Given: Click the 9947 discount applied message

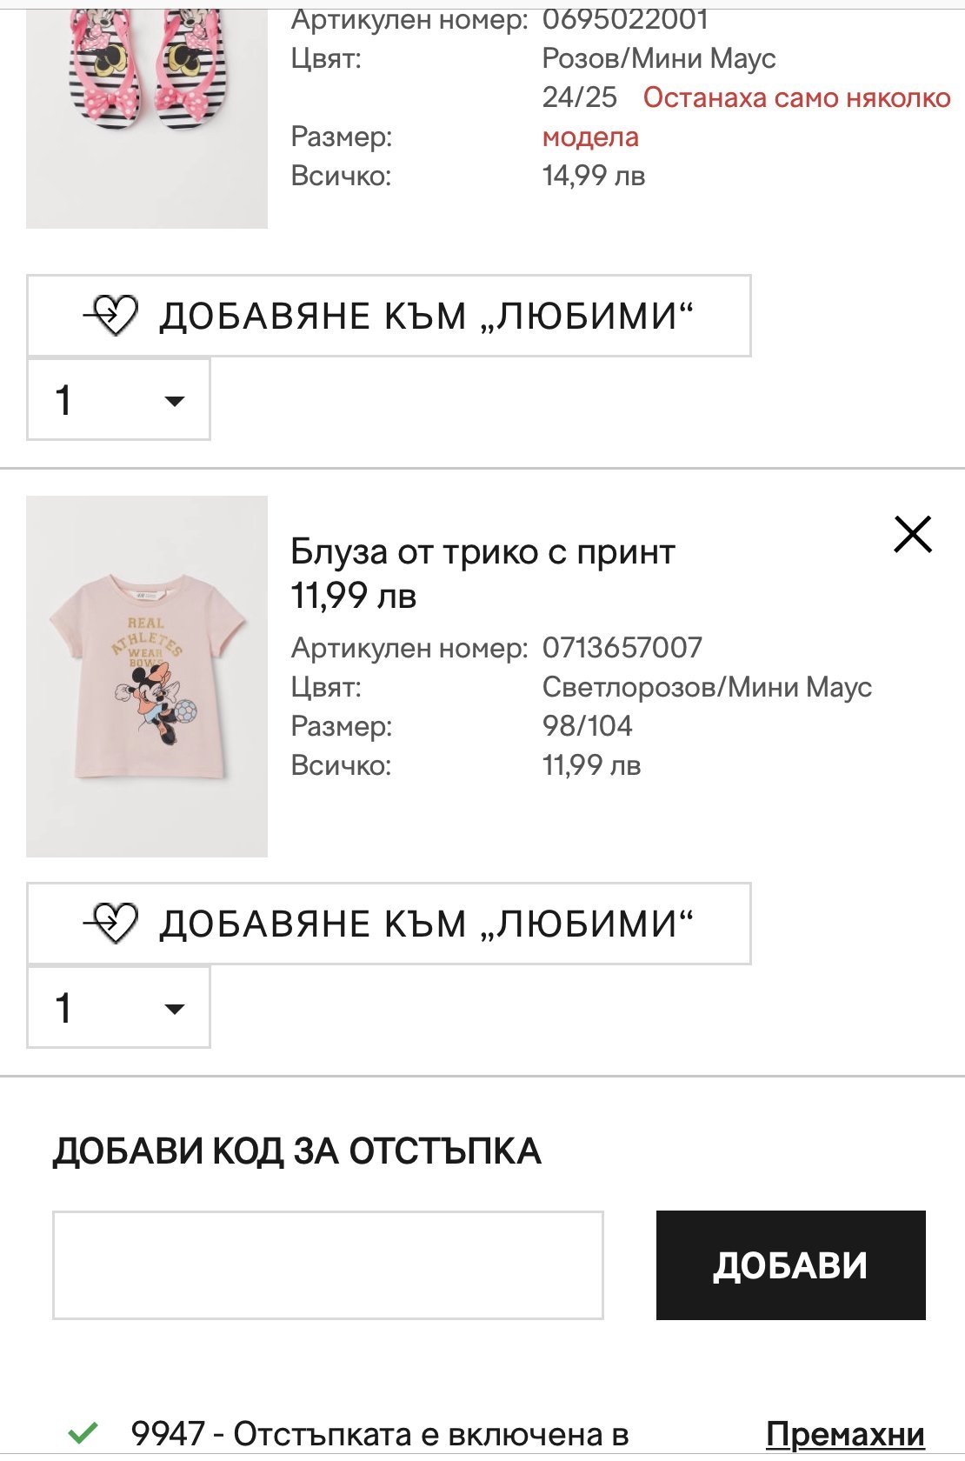Looking at the screenshot, I should pos(379,1434).
